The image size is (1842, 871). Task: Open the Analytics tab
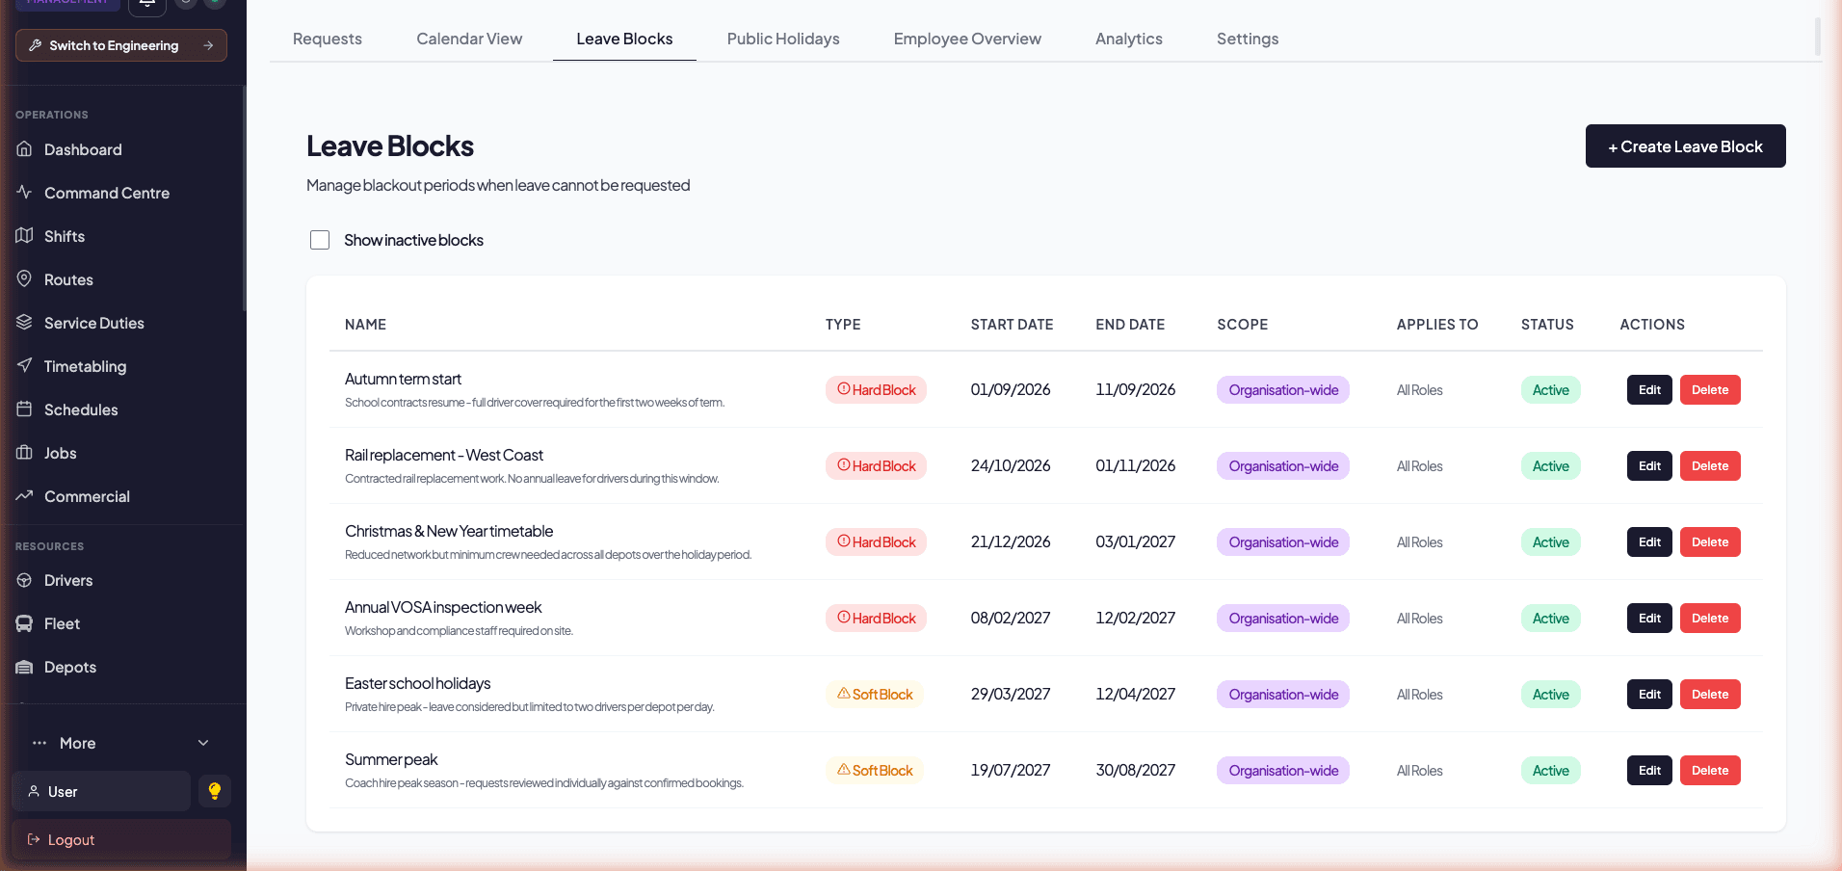1129,39
